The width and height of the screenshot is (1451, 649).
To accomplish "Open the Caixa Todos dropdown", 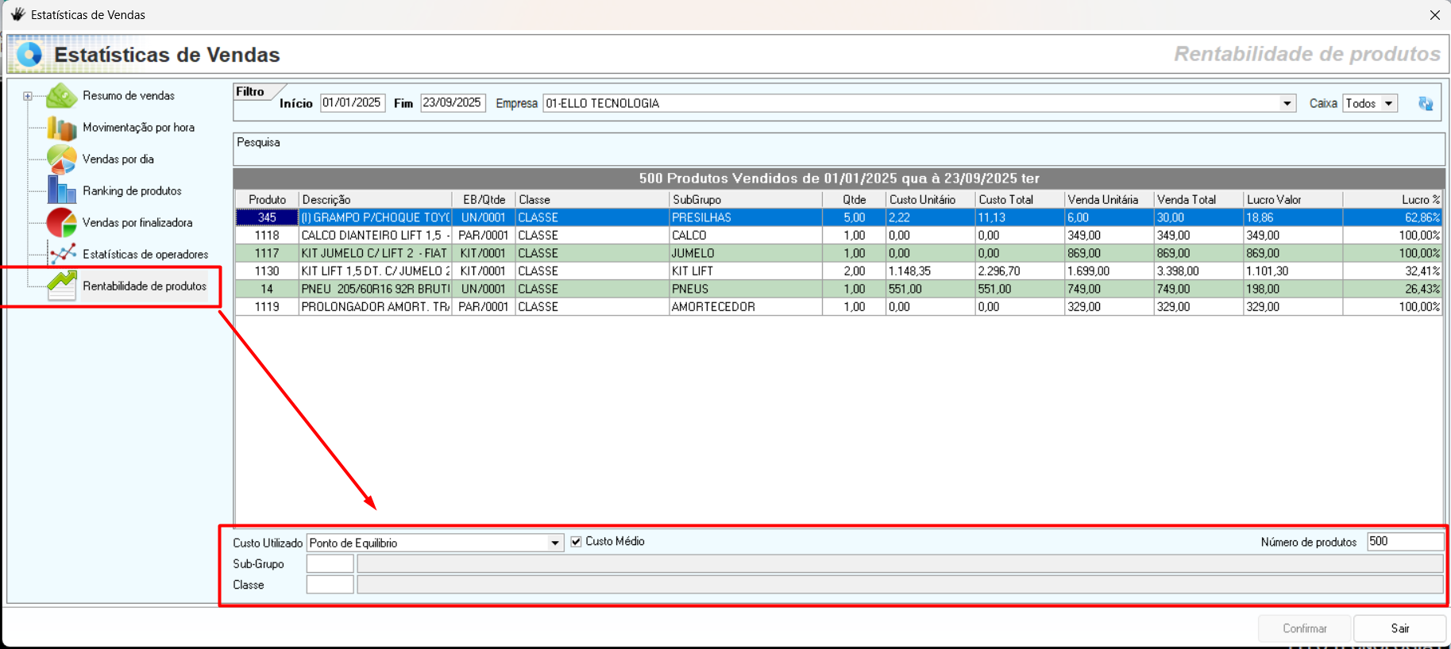I will coord(1388,104).
